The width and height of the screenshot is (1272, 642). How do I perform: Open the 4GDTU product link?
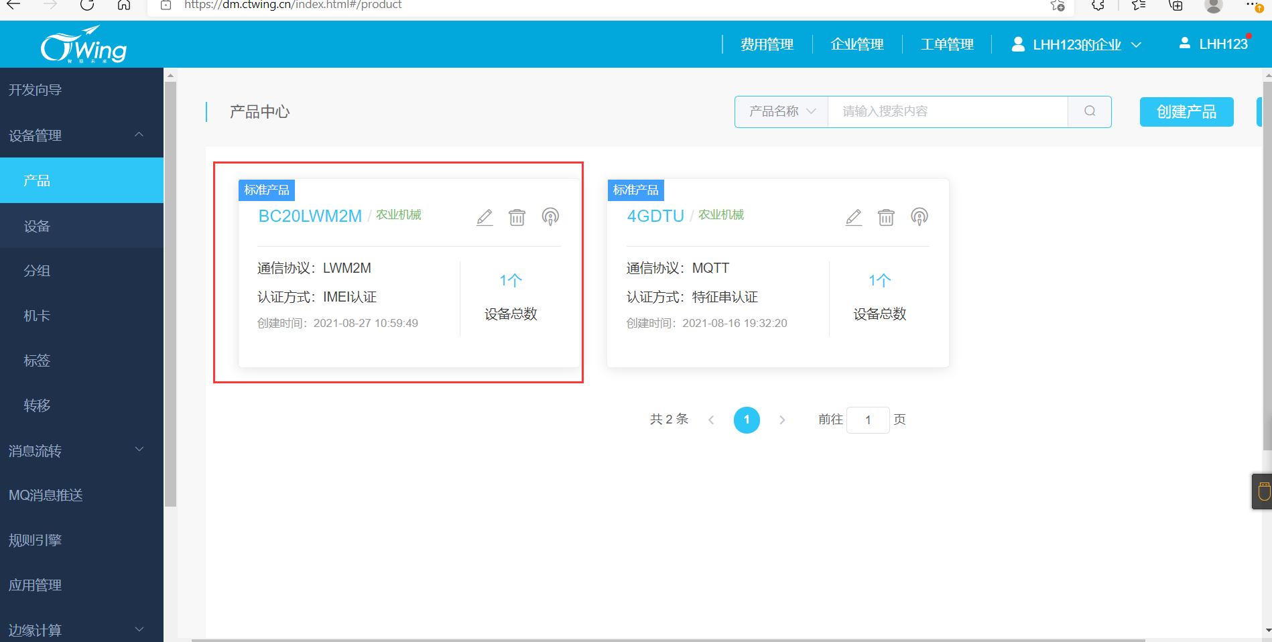click(655, 216)
